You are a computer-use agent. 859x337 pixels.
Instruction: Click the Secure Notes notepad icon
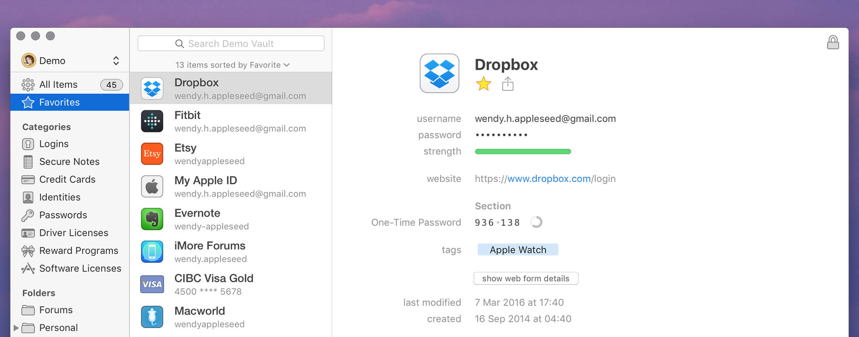point(28,162)
